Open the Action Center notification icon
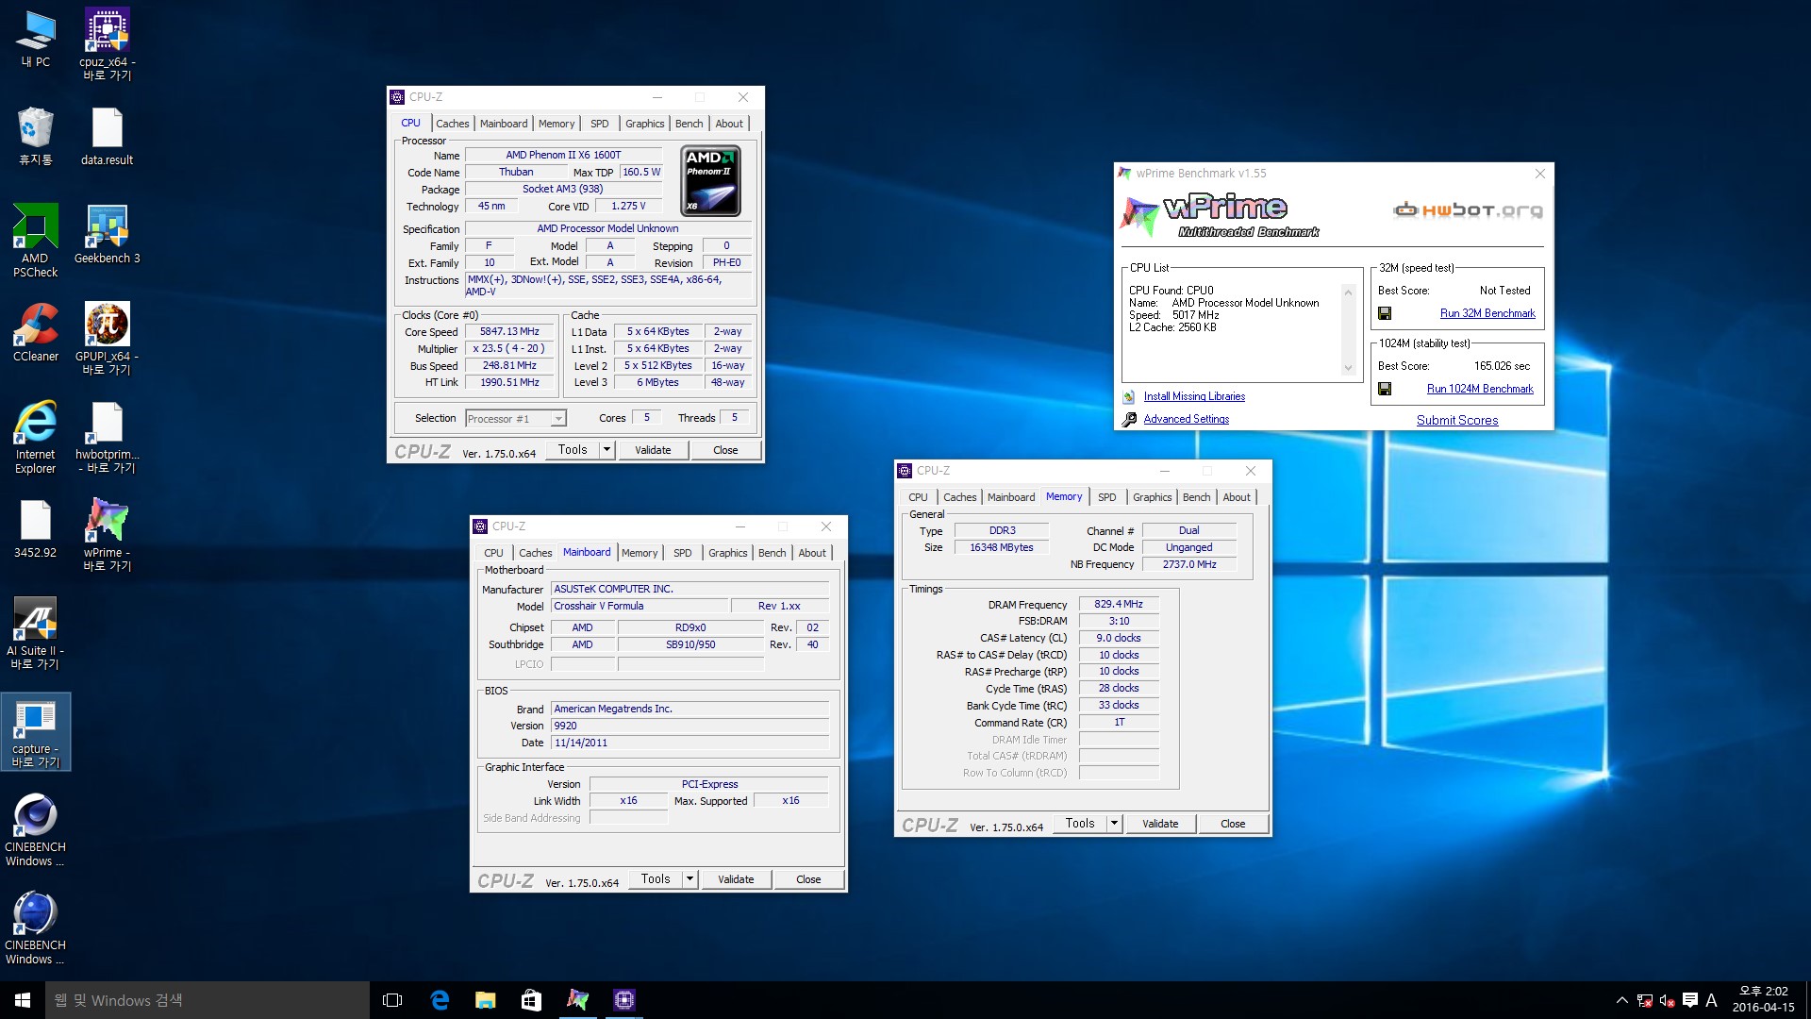This screenshot has width=1811, height=1019. [x=1689, y=1000]
